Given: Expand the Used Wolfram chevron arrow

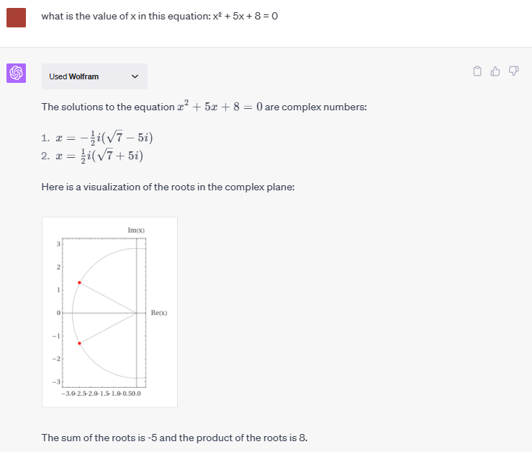Looking at the screenshot, I should [x=135, y=76].
